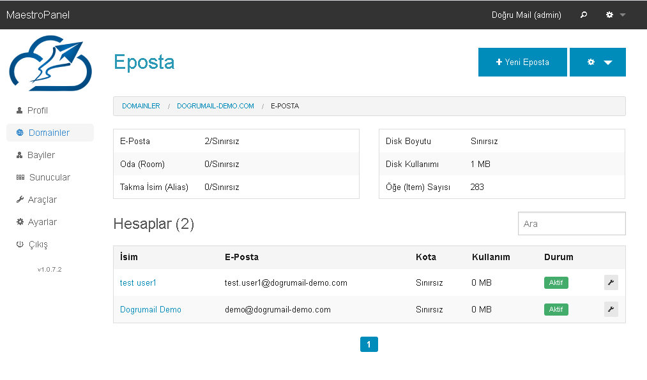
Task: Click the Disk Boyutu label
Action: coord(408,141)
